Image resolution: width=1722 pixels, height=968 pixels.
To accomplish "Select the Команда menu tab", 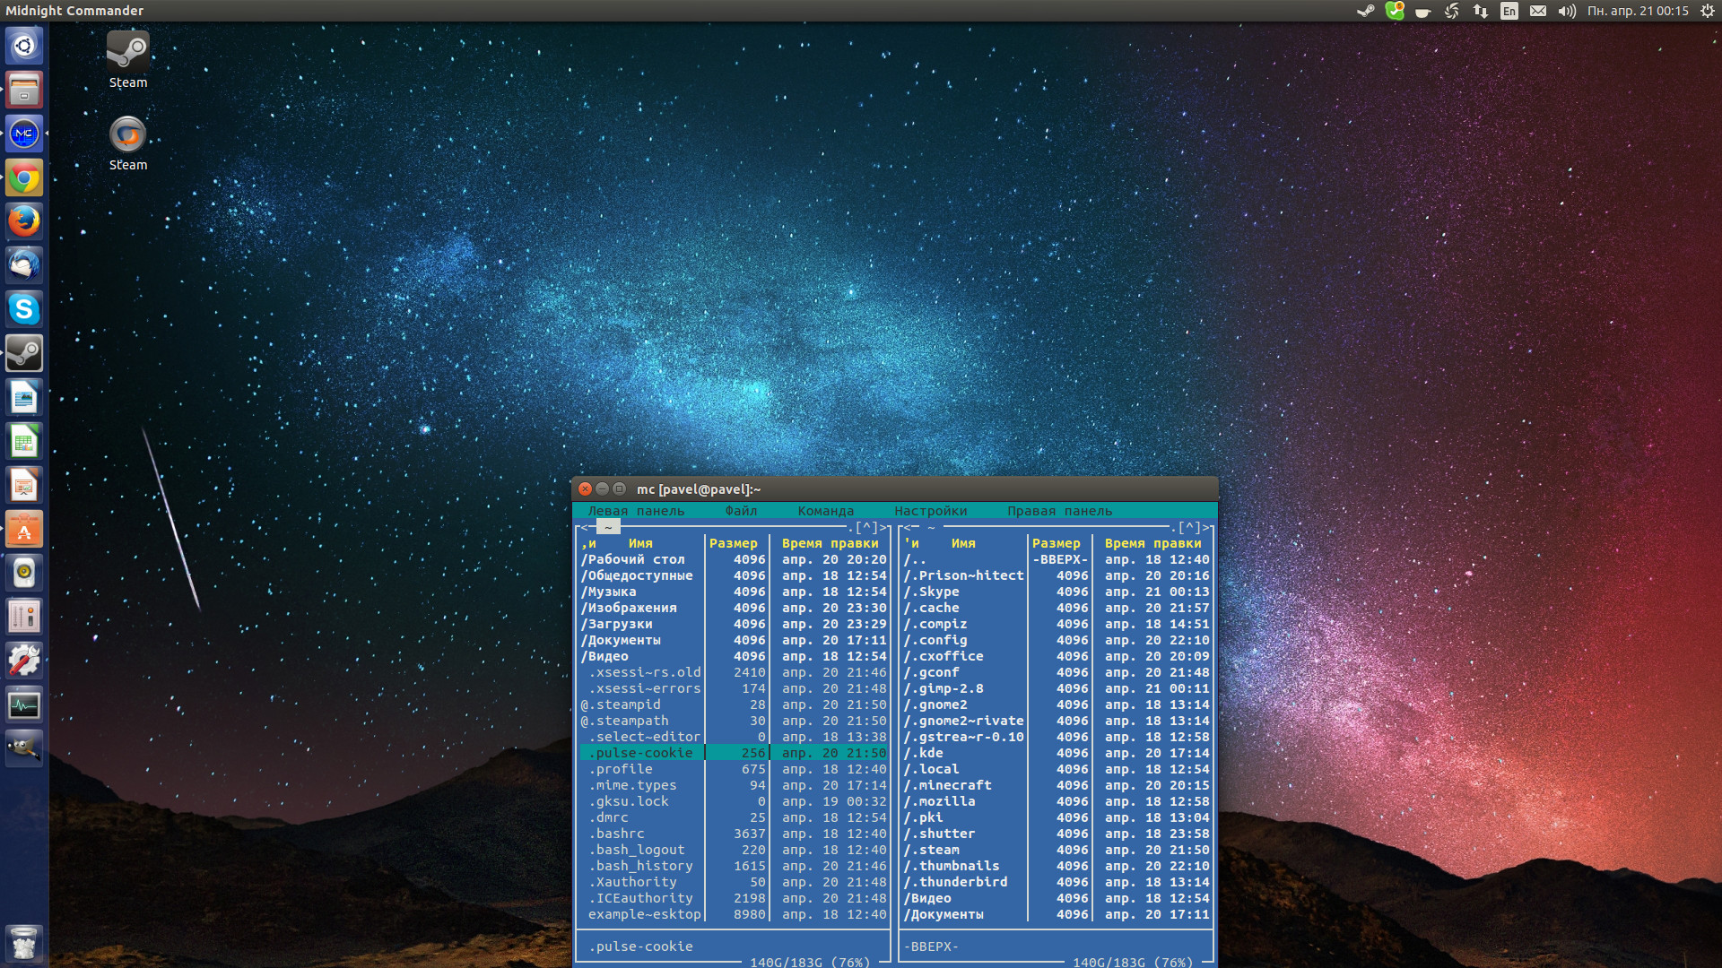I will 825,509.
